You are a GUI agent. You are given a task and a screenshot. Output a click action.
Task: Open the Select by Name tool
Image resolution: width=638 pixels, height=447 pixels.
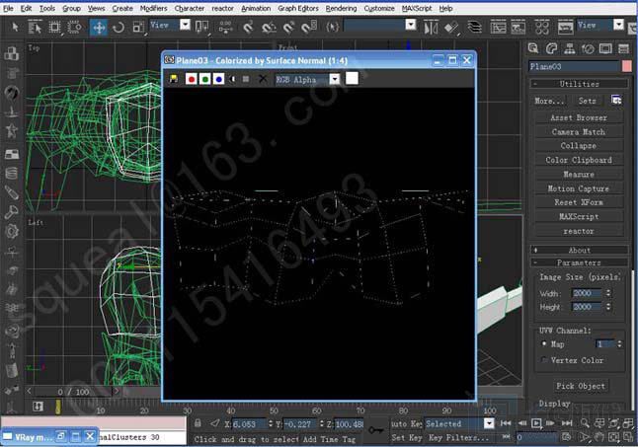pyautogui.click(x=35, y=28)
